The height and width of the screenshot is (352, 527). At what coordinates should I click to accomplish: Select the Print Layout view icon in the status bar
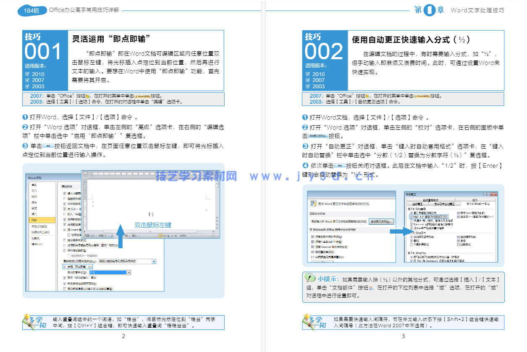point(160,236)
